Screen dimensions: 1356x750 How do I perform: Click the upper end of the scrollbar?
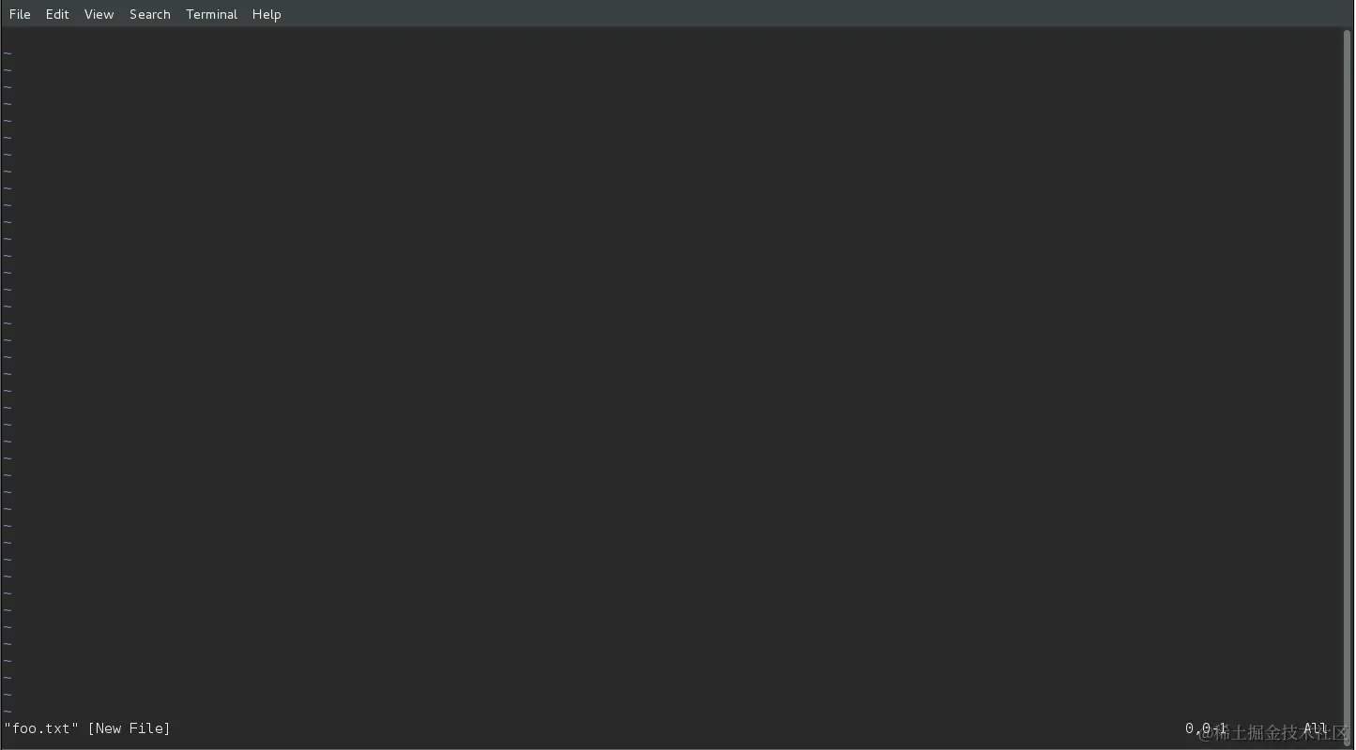[1348, 34]
